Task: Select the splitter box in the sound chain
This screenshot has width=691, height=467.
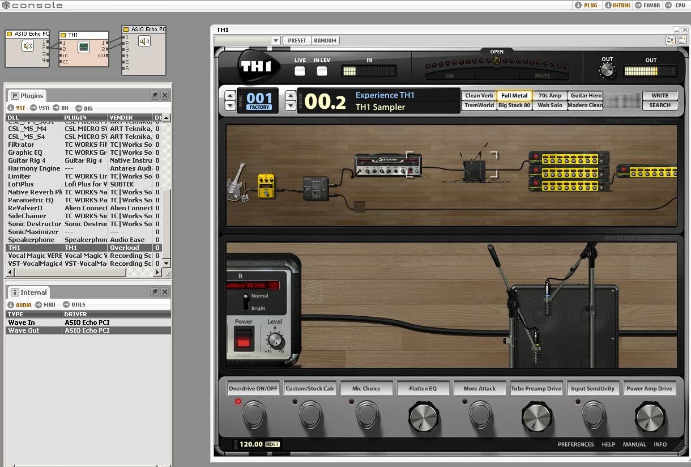Action: click(316, 188)
